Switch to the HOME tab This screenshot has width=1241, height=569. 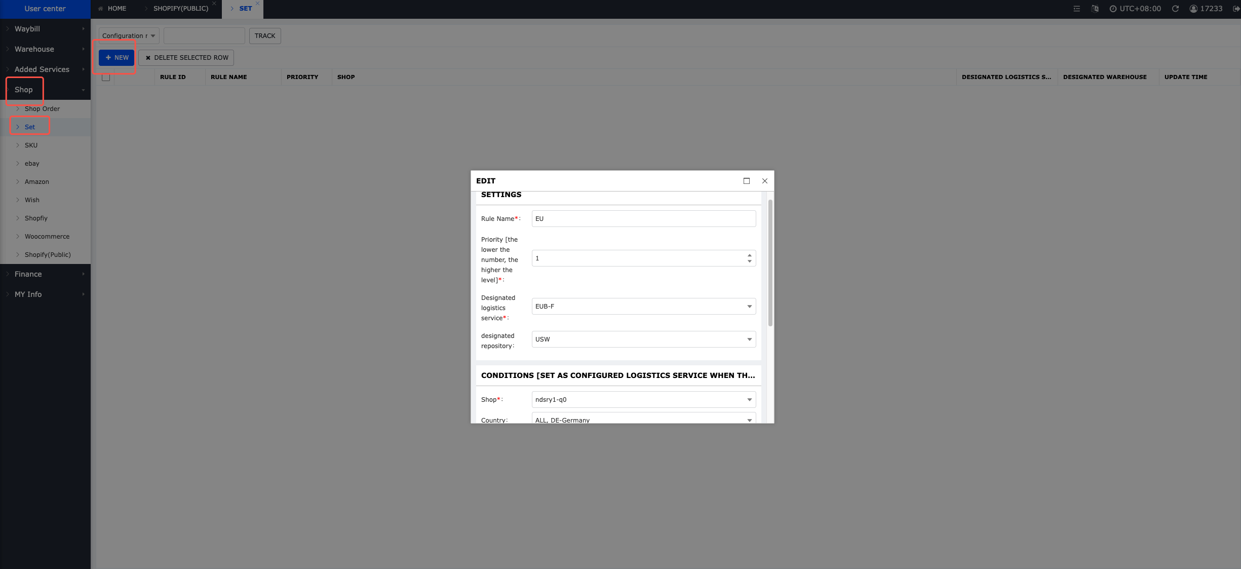click(117, 9)
